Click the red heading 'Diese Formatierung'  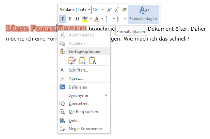tap(46, 28)
